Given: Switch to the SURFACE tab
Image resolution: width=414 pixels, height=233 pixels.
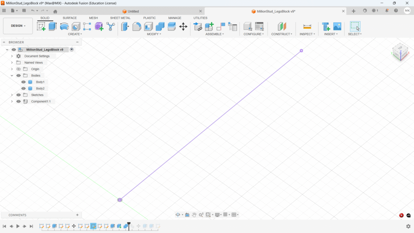Looking at the screenshot, I should coord(70,18).
